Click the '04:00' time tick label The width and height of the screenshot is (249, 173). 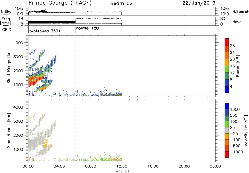pos(59,166)
